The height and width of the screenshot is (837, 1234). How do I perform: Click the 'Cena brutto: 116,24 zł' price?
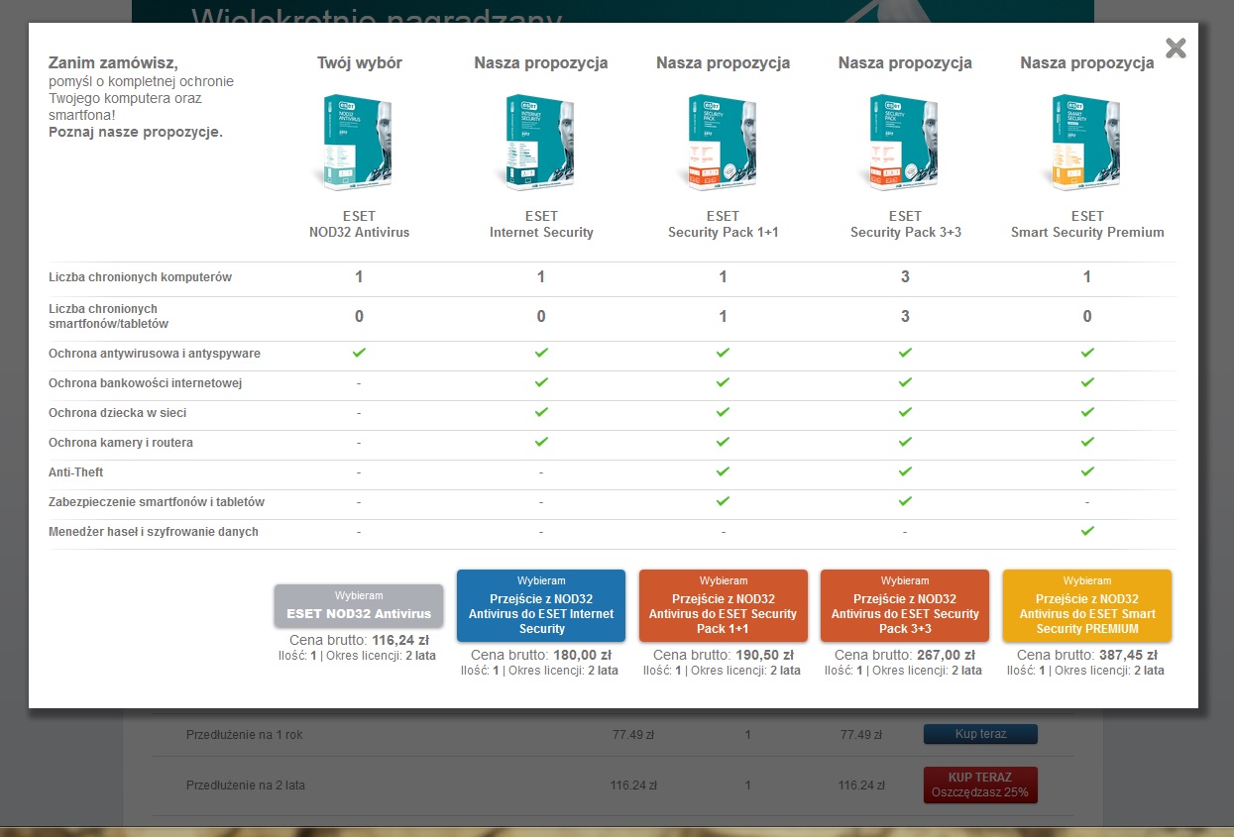click(359, 640)
